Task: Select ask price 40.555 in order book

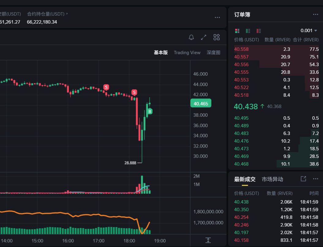Action: 242,72
